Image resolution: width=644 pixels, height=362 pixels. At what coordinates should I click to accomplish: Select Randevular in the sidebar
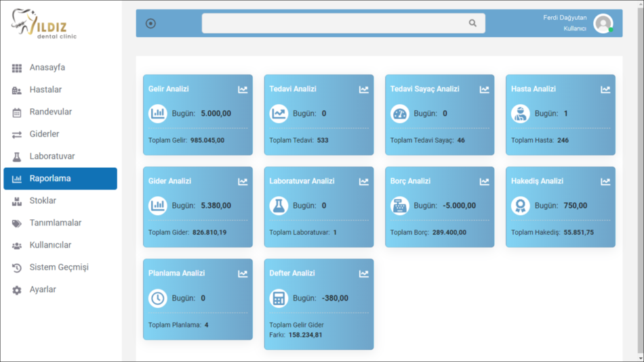pyautogui.click(x=50, y=112)
